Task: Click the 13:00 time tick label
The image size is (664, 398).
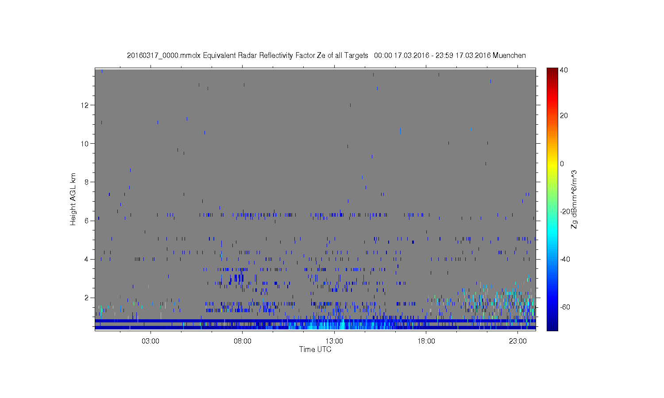Action: coord(334,341)
